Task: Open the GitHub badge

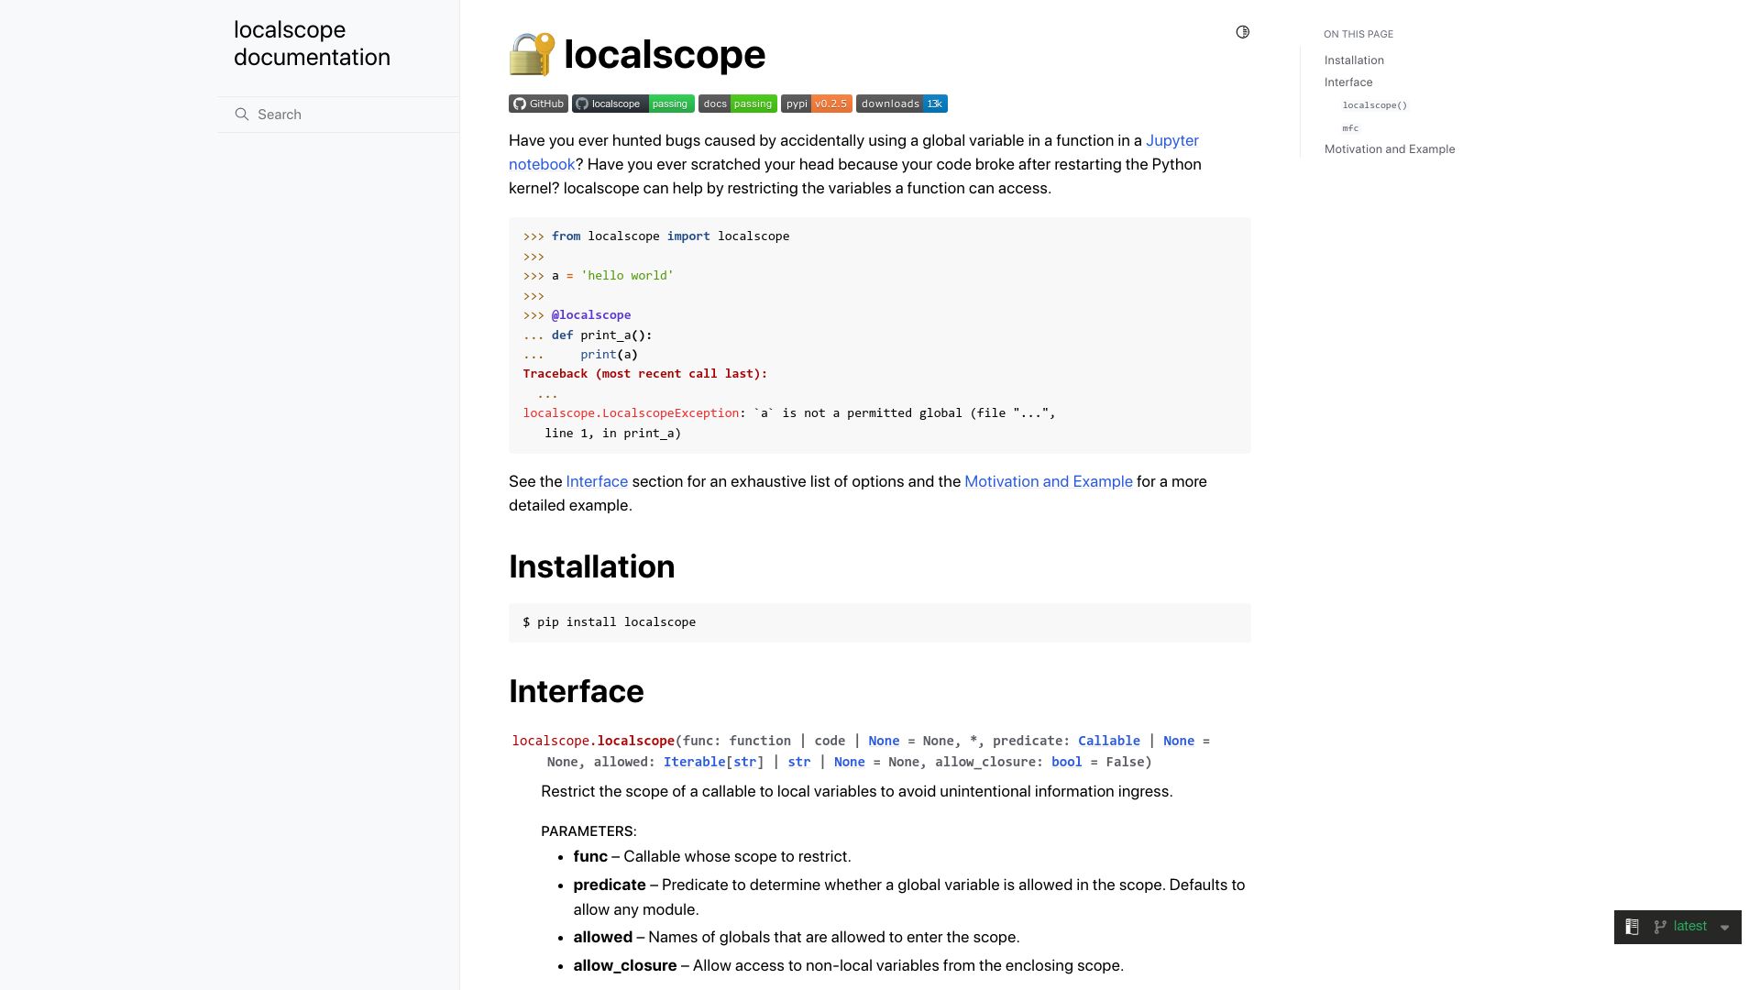Action: click(x=538, y=104)
